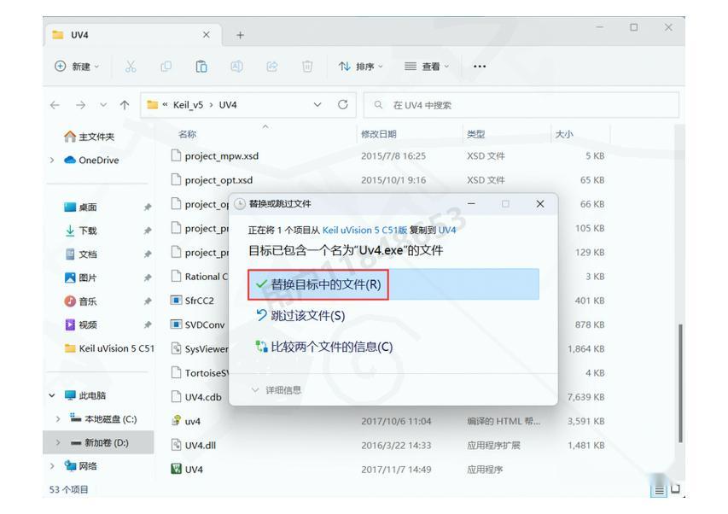
Task: Minimize the replace or skip dialog
Action: pos(471,204)
